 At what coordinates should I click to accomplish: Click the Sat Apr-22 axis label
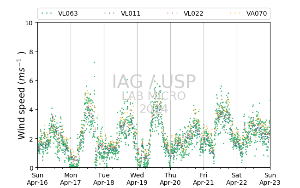(237, 179)
